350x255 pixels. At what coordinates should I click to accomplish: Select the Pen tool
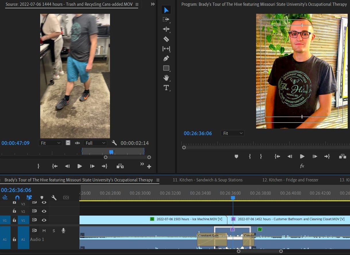(x=166, y=59)
